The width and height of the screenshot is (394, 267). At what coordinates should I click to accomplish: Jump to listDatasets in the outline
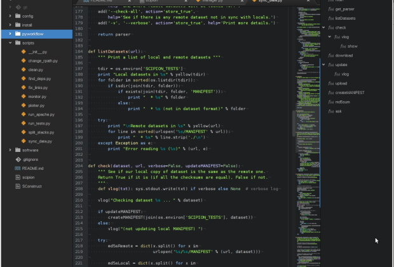[345, 18]
